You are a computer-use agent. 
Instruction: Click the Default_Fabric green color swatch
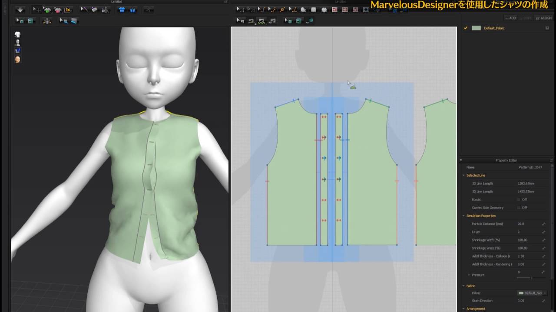click(477, 28)
